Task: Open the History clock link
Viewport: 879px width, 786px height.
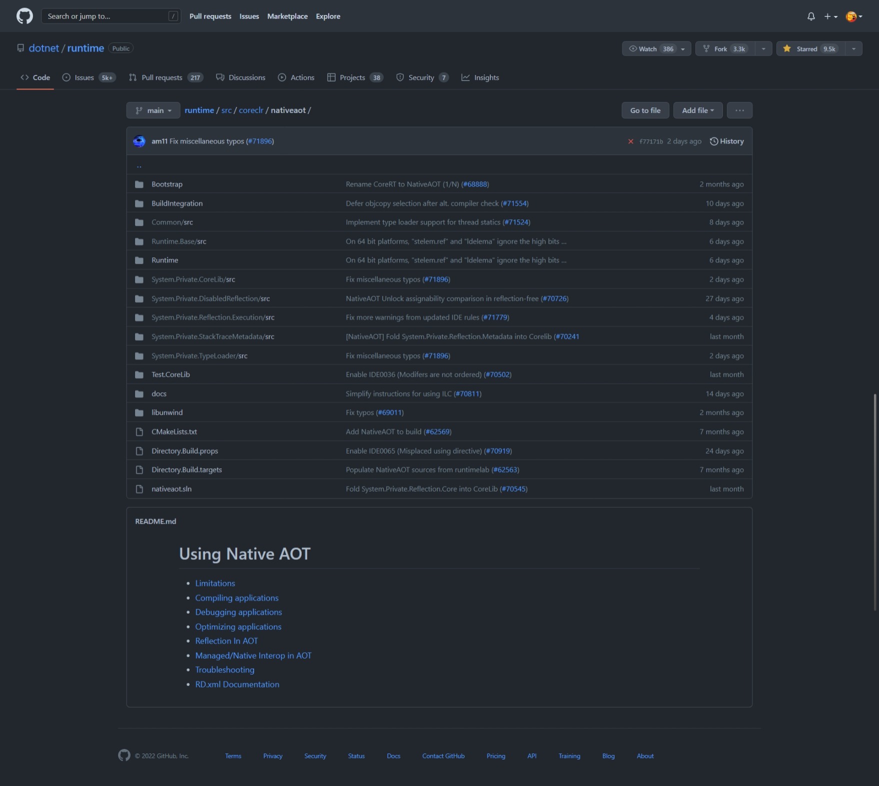Action: pyautogui.click(x=726, y=141)
